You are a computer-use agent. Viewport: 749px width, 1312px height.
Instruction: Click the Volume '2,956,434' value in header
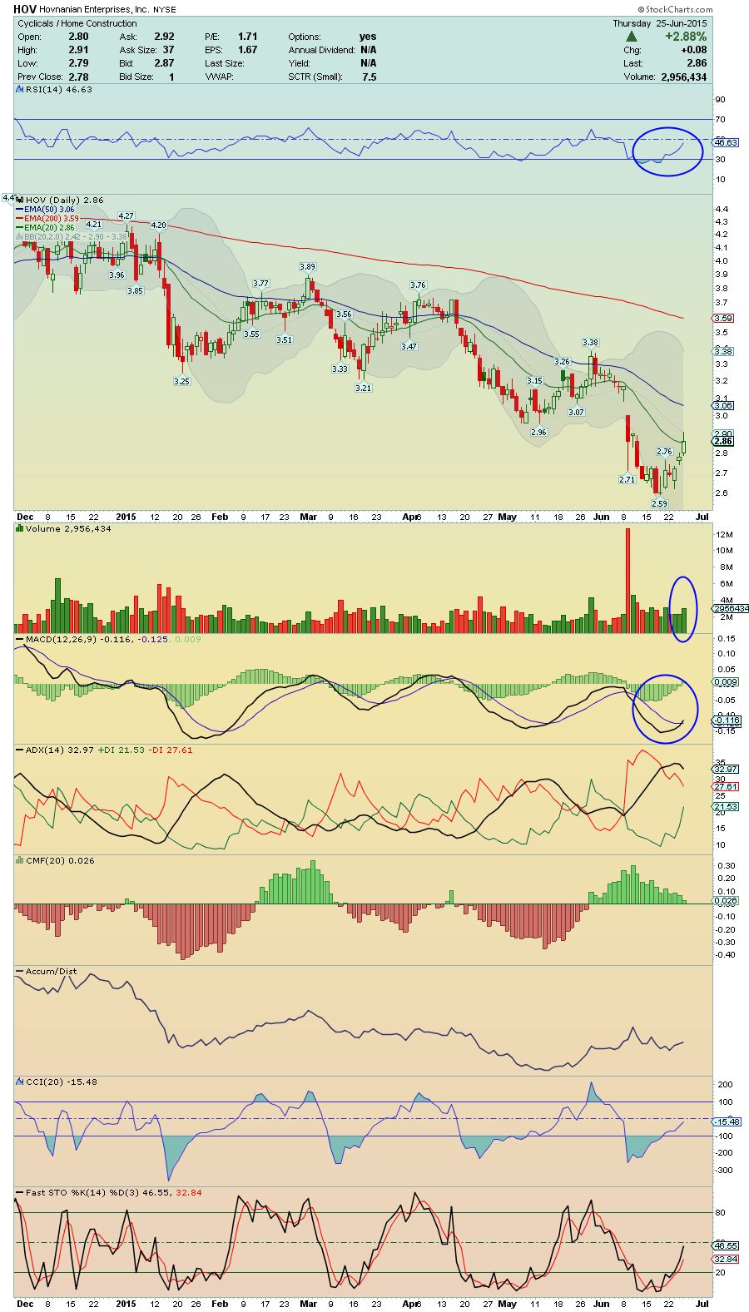point(684,77)
